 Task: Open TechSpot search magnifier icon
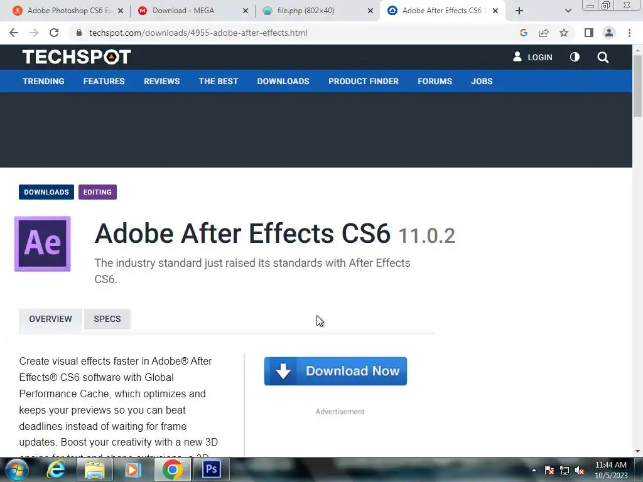click(603, 57)
